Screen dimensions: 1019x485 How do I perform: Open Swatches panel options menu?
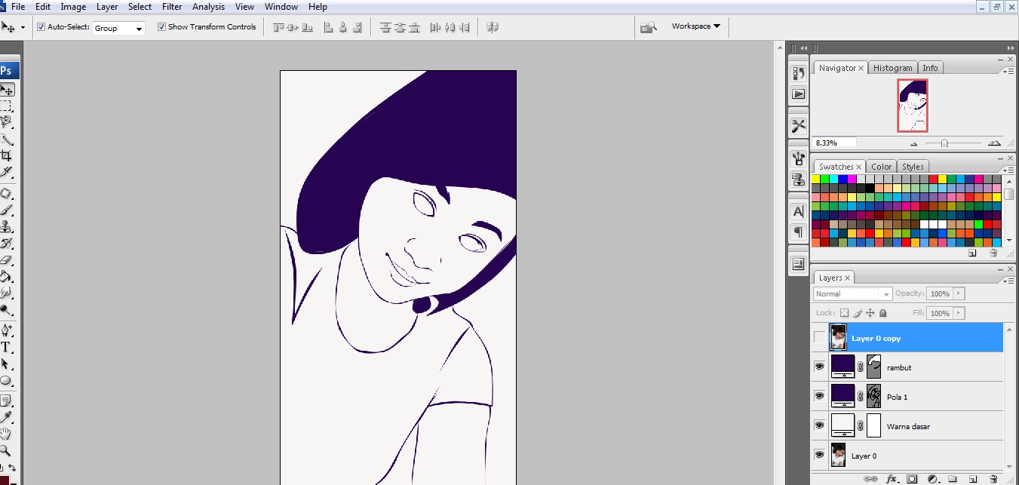(1010, 169)
